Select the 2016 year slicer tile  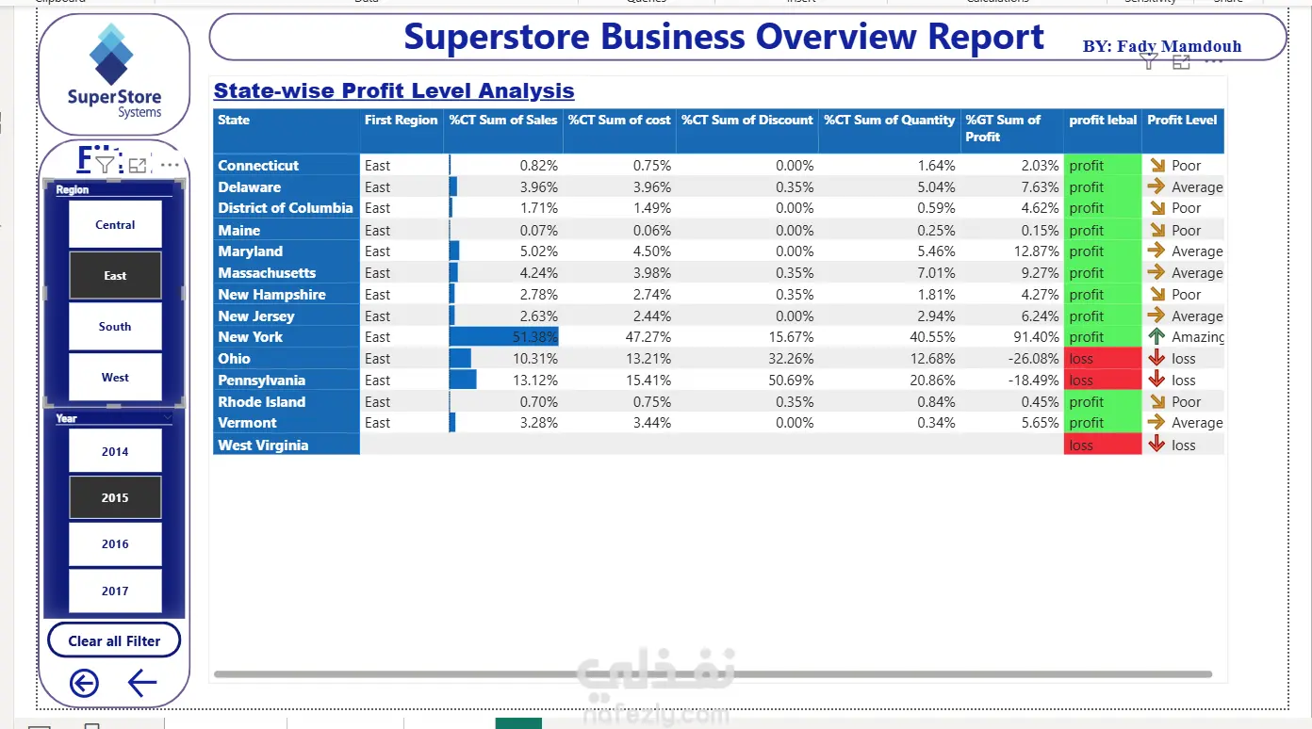point(115,543)
